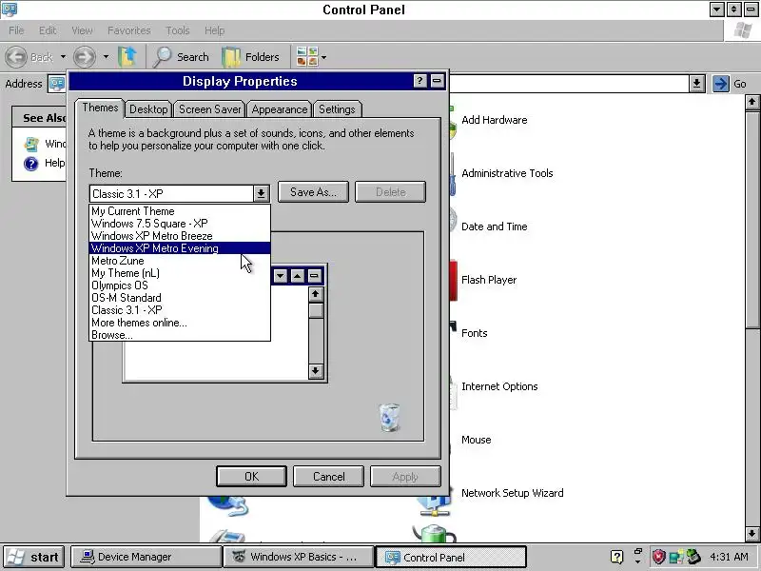Open Add Hardware in Control Panel
761x571 pixels.
point(494,120)
